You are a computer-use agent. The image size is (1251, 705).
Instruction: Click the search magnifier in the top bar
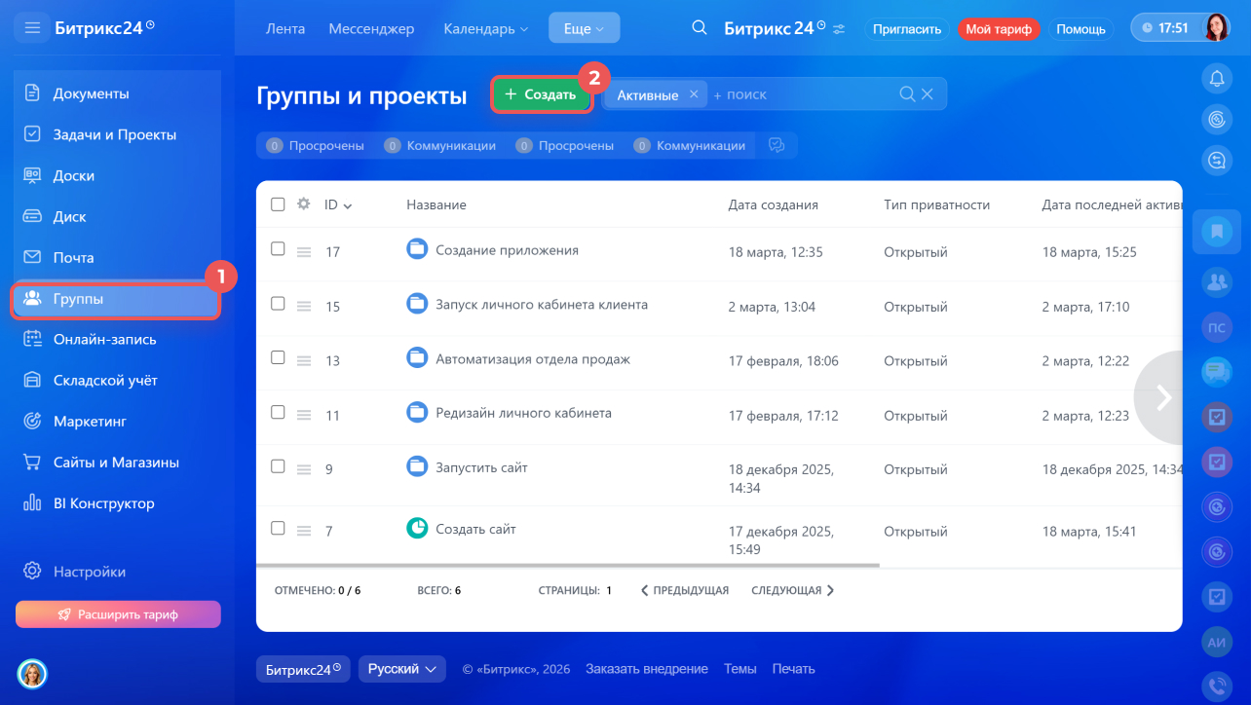pyautogui.click(x=700, y=28)
